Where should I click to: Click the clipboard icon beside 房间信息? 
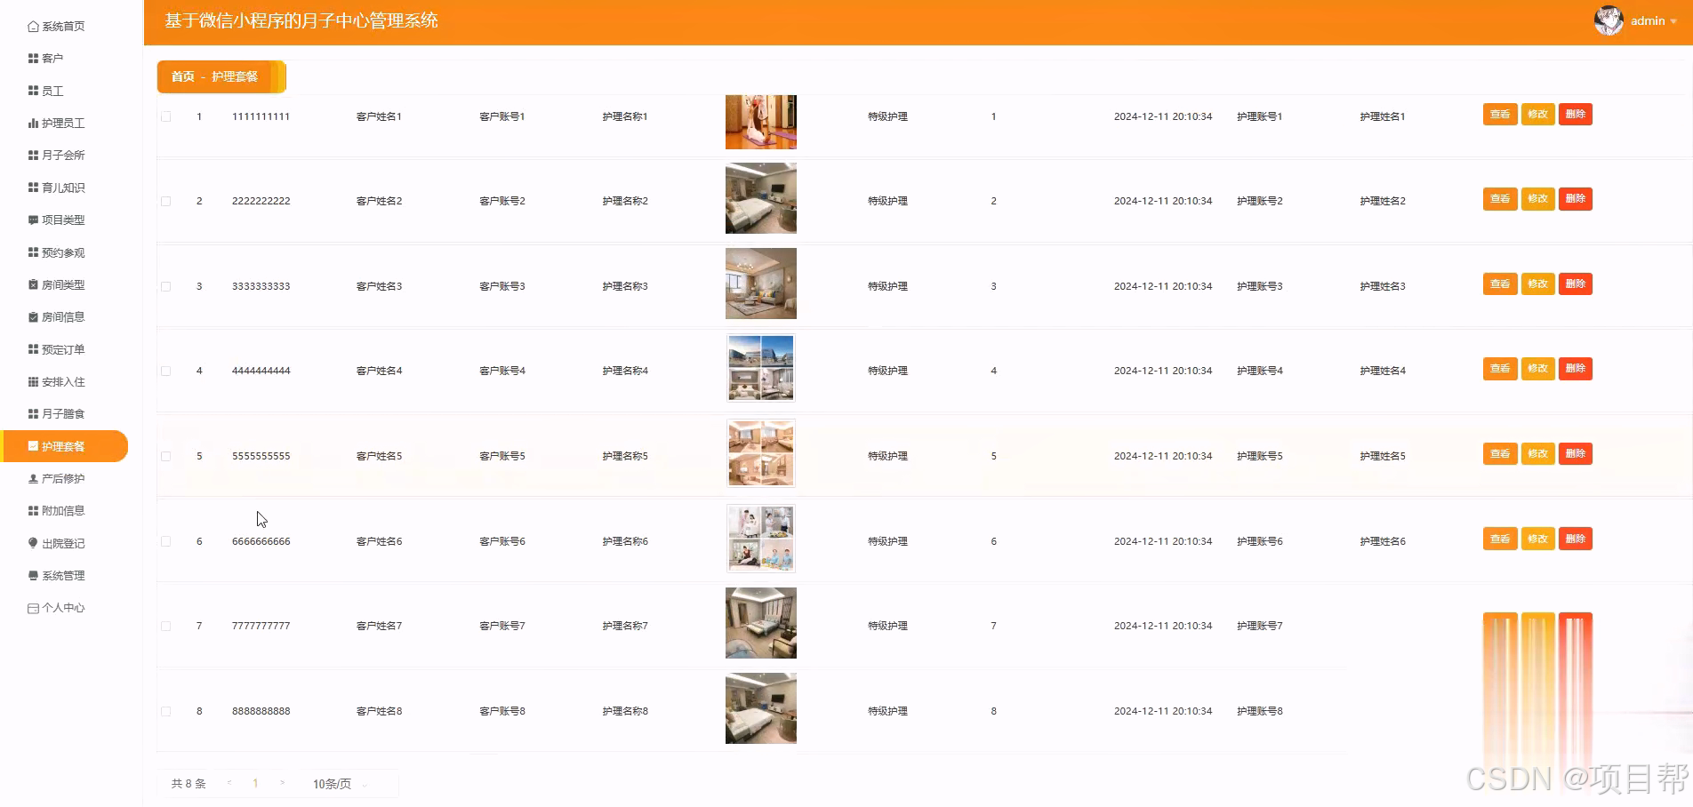[x=33, y=317]
